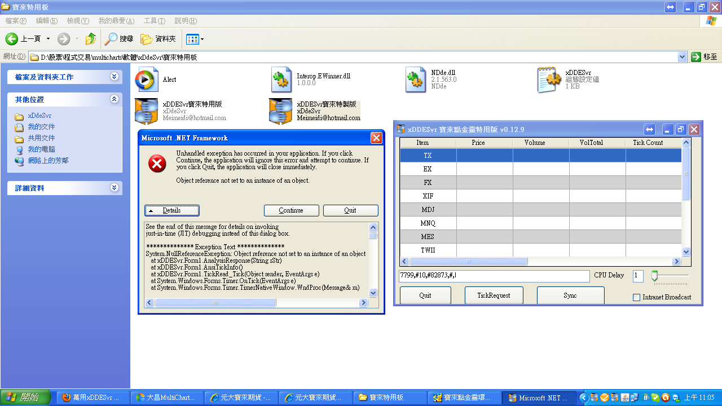The height and width of the screenshot is (406, 722).
Task: Click the TickRequest button
Action: [x=494, y=295]
